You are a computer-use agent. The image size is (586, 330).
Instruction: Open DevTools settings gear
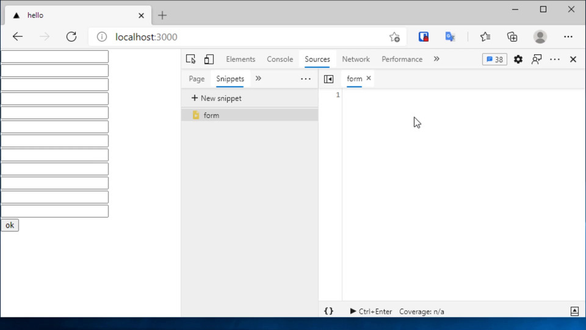point(518,59)
